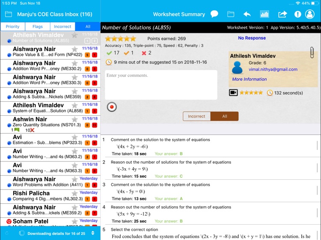Open the user profile icon
Screen dimensions: 321x240
(x=310, y=14)
